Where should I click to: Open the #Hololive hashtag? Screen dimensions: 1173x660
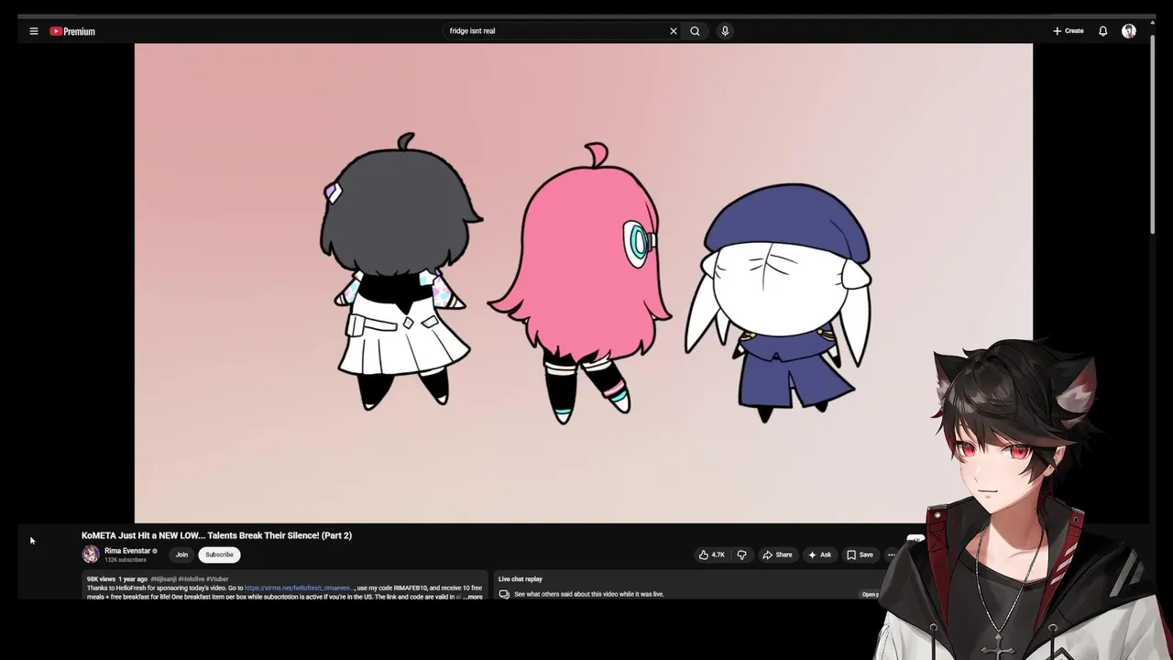pos(192,579)
